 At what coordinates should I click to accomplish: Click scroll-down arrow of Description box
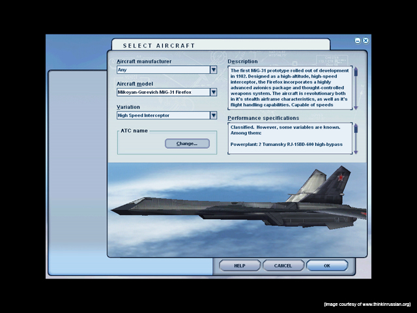pos(356,108)
